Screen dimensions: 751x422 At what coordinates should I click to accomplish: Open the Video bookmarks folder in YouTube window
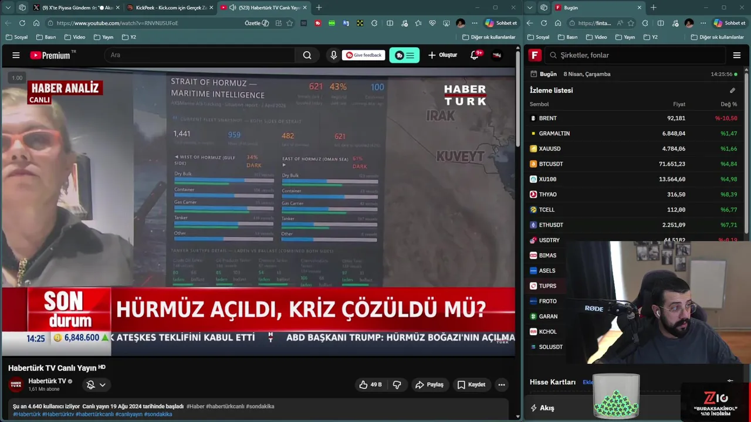pos(75,37)
